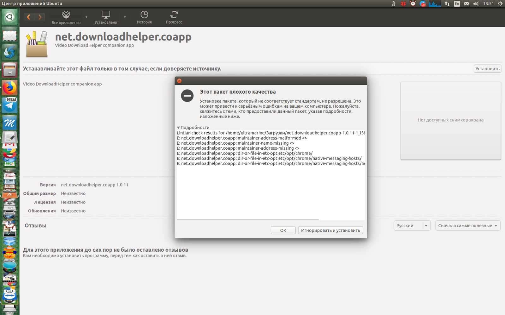Open the Сначала самые полезные sort dropdown
505x315 pixels.
(x=468, y=226)
